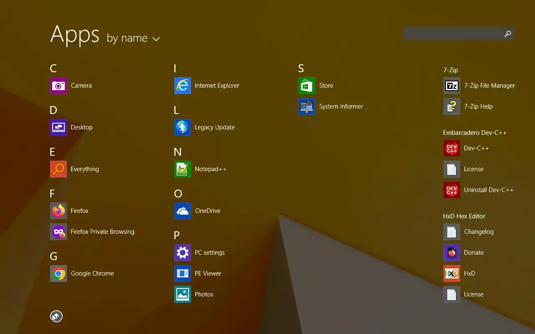Open the Notepad++ icon
The image size is (535, 334).
point(183,169)
